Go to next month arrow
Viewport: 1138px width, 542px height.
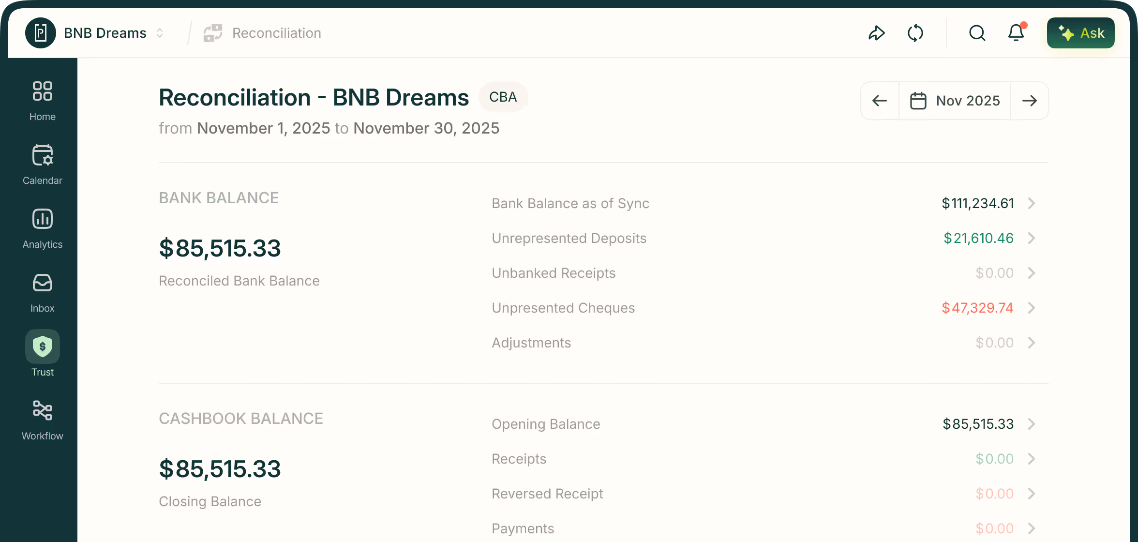point(1029,101)
